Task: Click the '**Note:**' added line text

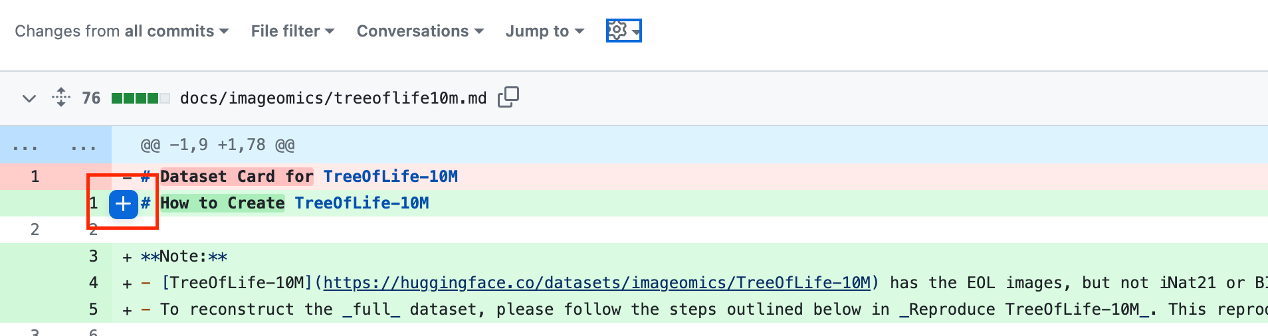Action: pos(184,256)
